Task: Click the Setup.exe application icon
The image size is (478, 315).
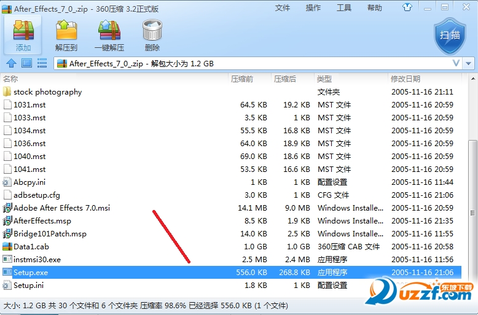Action: coord(7,272)
